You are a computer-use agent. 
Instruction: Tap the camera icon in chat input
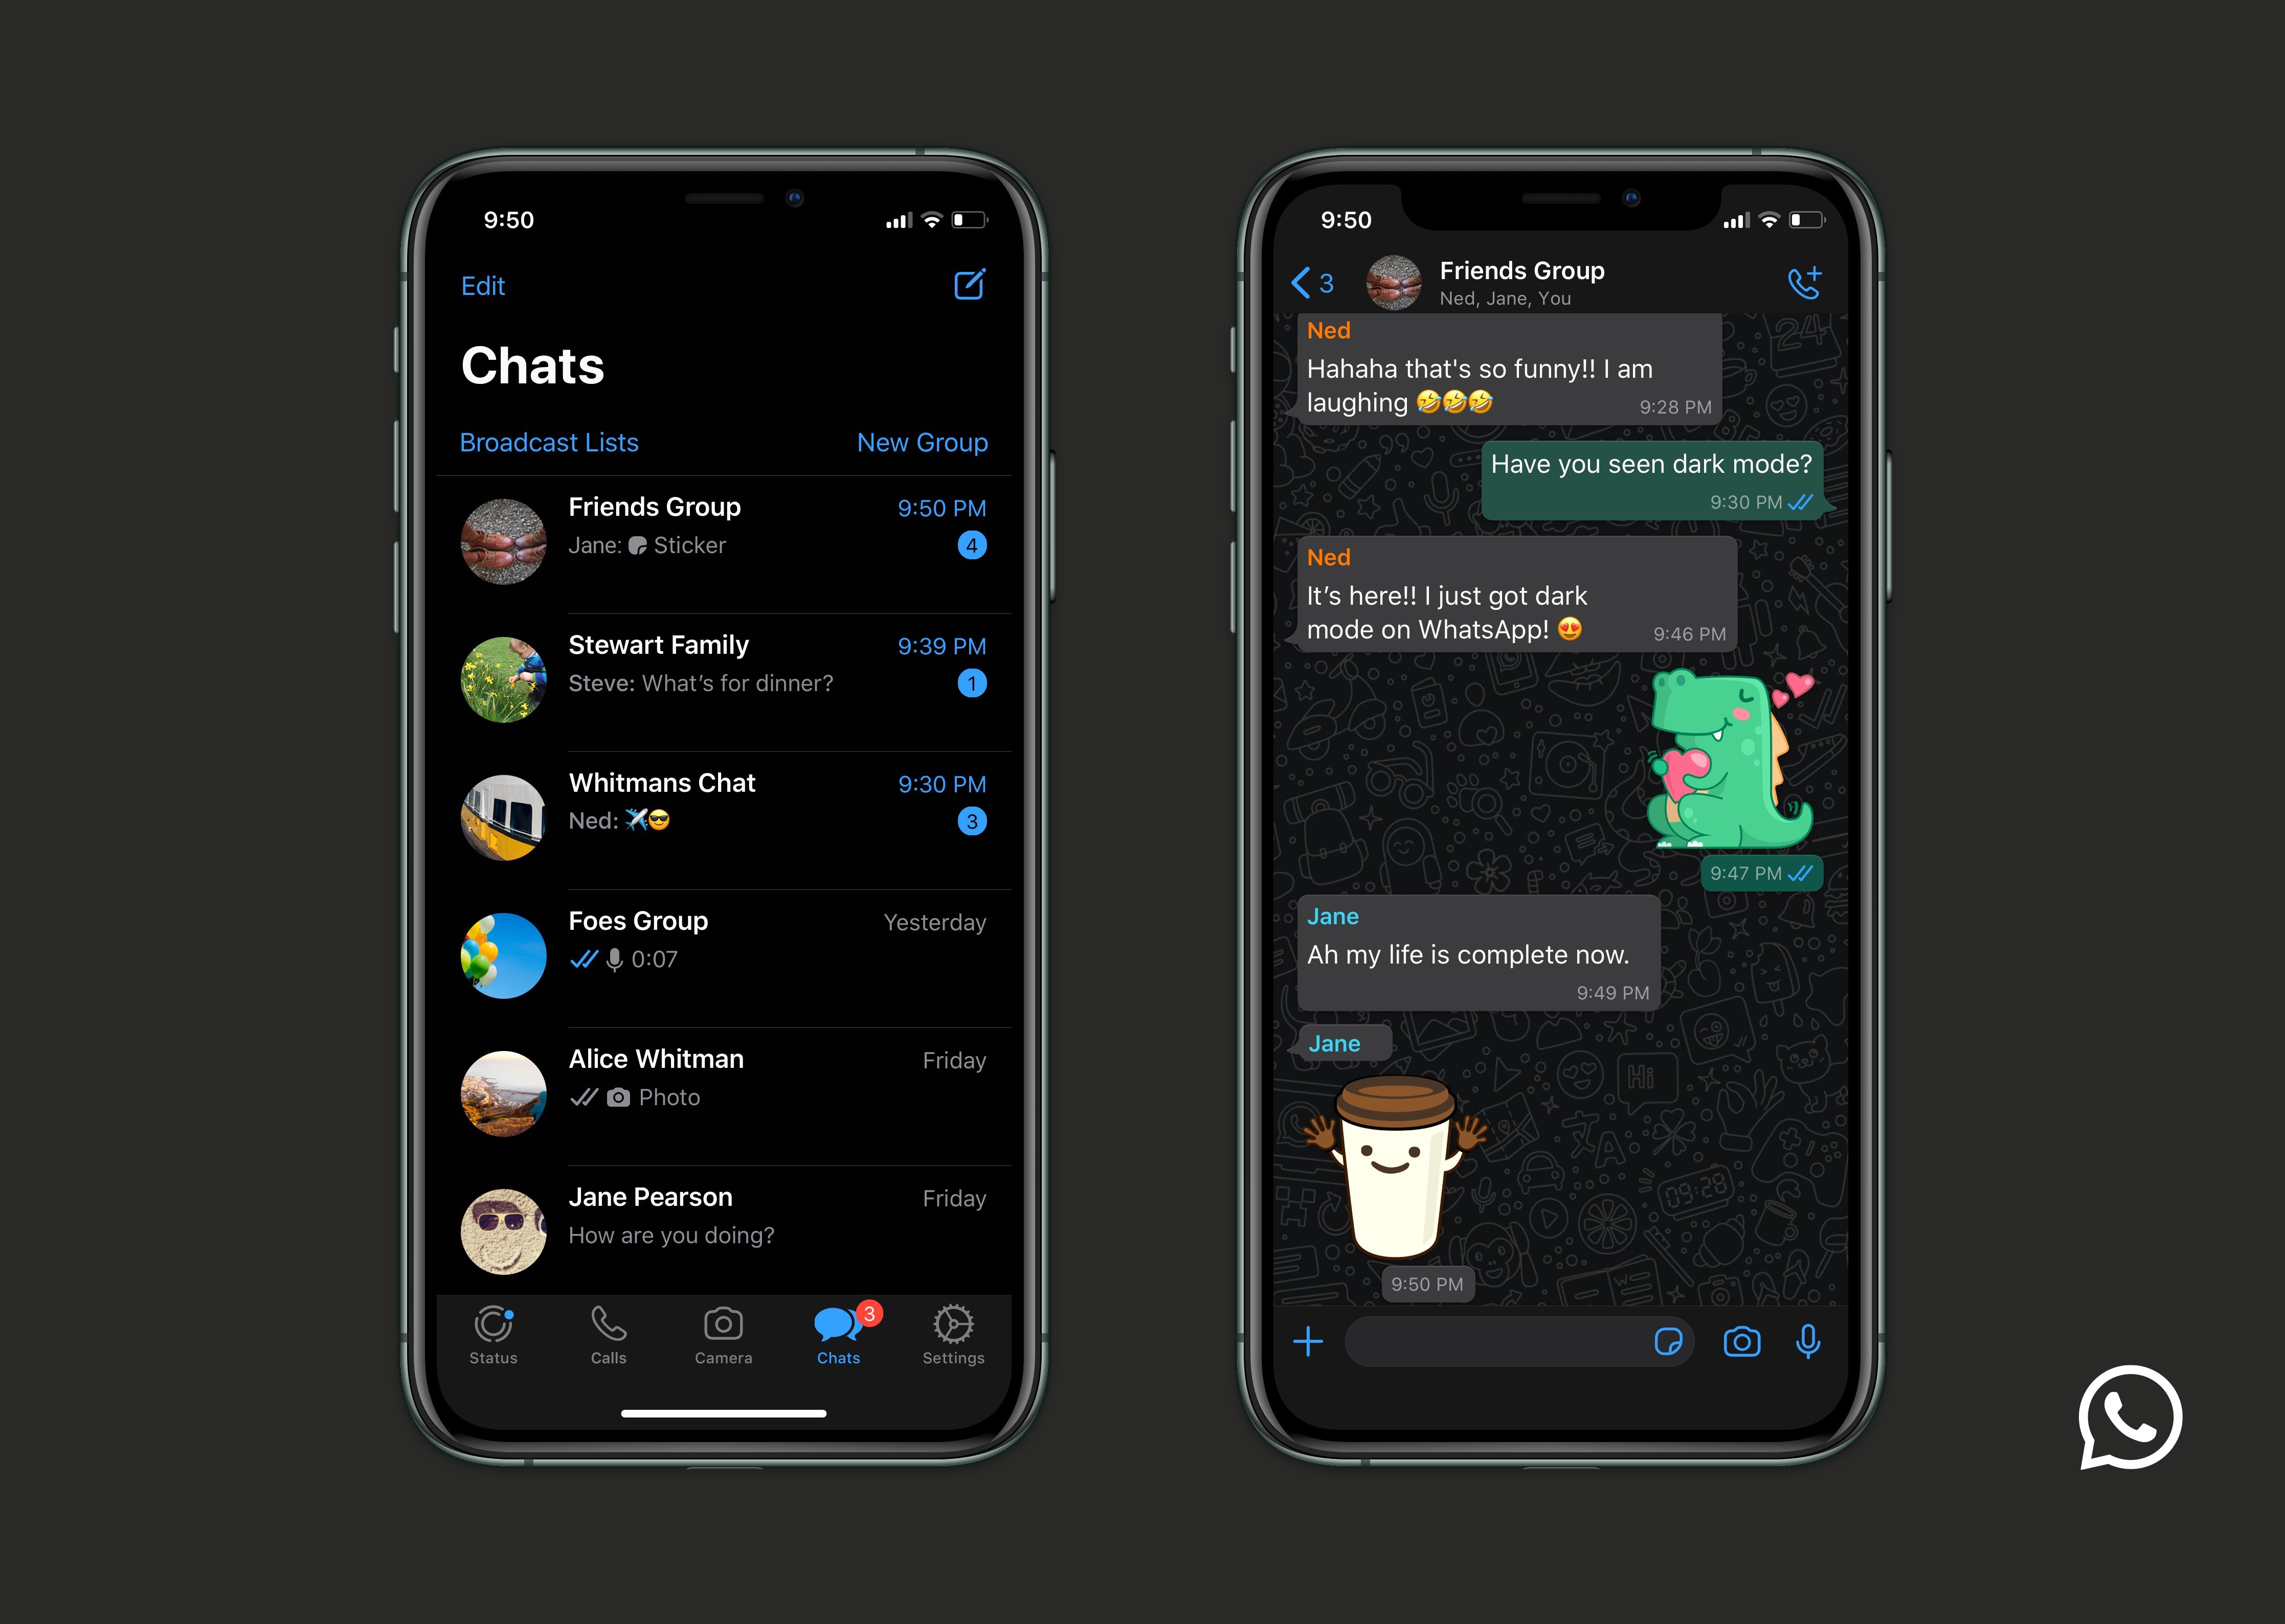[x=1740, y=1341]
